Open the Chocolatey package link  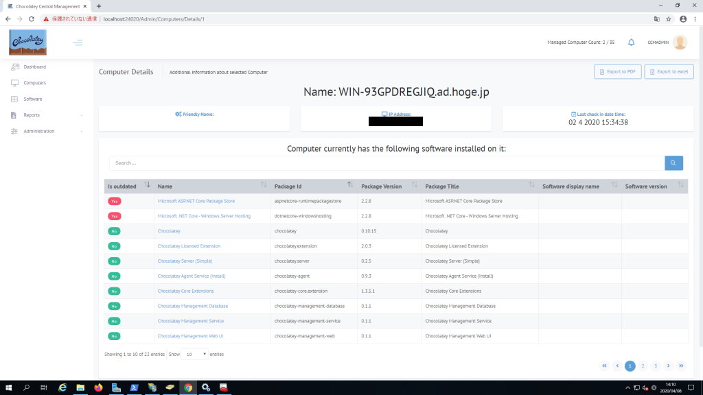pos(169,231)
